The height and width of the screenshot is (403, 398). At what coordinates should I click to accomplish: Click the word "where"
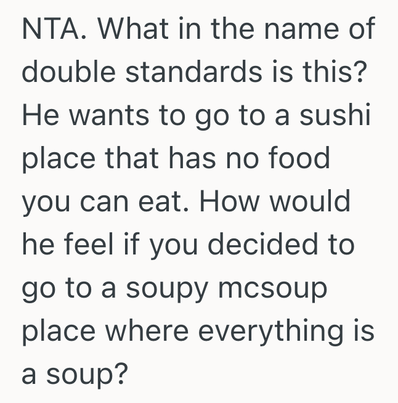pos(148,331)
